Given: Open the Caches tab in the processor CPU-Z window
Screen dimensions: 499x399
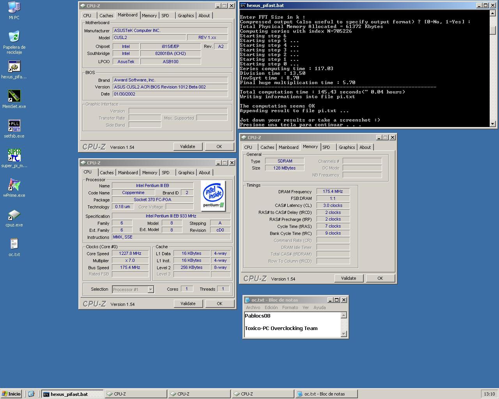Looking at the screenshot, I should (106, 173).
